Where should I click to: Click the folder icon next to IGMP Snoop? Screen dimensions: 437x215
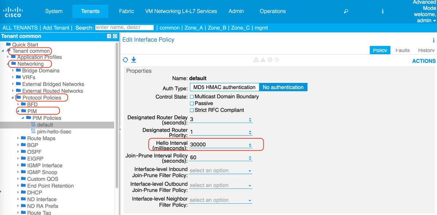tap(24, 172)
